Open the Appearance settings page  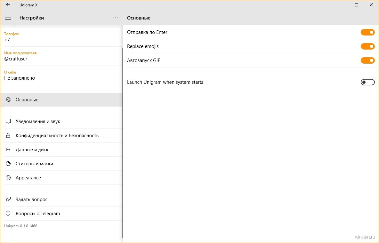62,177
